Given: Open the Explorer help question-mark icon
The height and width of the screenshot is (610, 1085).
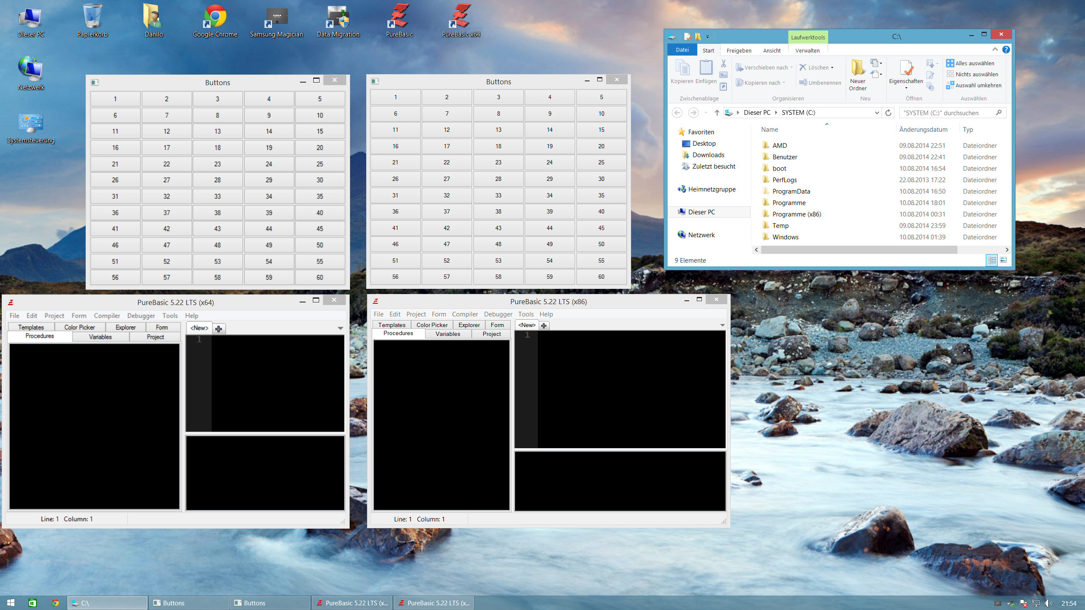Looking at the screenshot, I should click(1006, 50).
